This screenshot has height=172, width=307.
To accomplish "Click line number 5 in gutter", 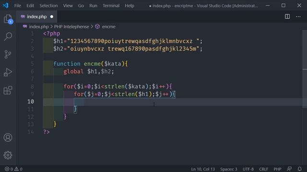I will pos(32,64).
